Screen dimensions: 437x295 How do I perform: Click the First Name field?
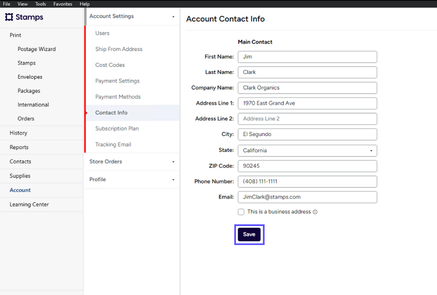[307, 57]
